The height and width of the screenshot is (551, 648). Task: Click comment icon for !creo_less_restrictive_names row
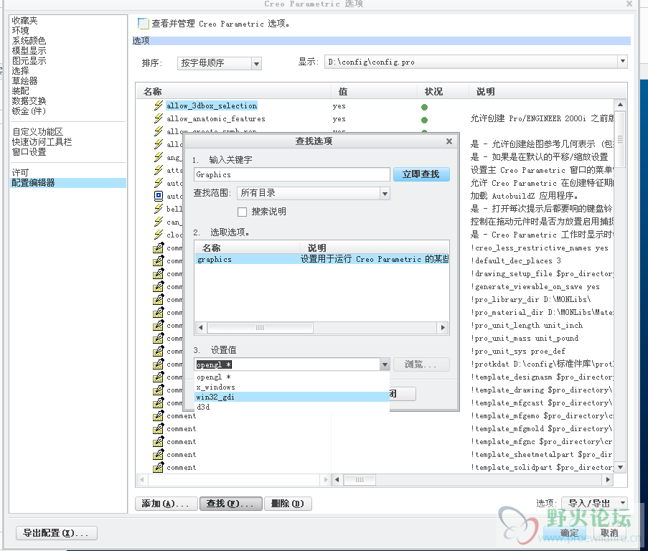click(x=159, y=248)
